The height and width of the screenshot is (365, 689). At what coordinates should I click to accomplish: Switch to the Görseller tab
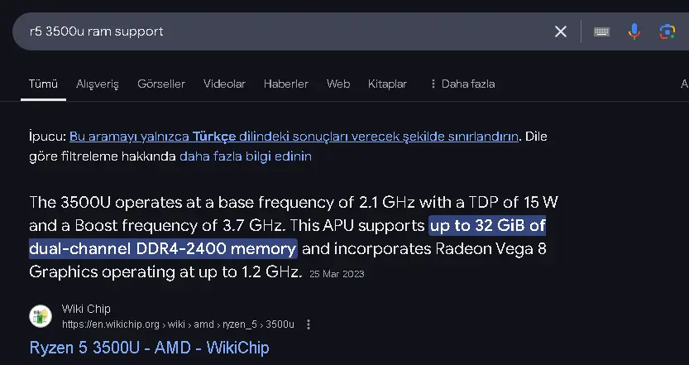point(160,84)
